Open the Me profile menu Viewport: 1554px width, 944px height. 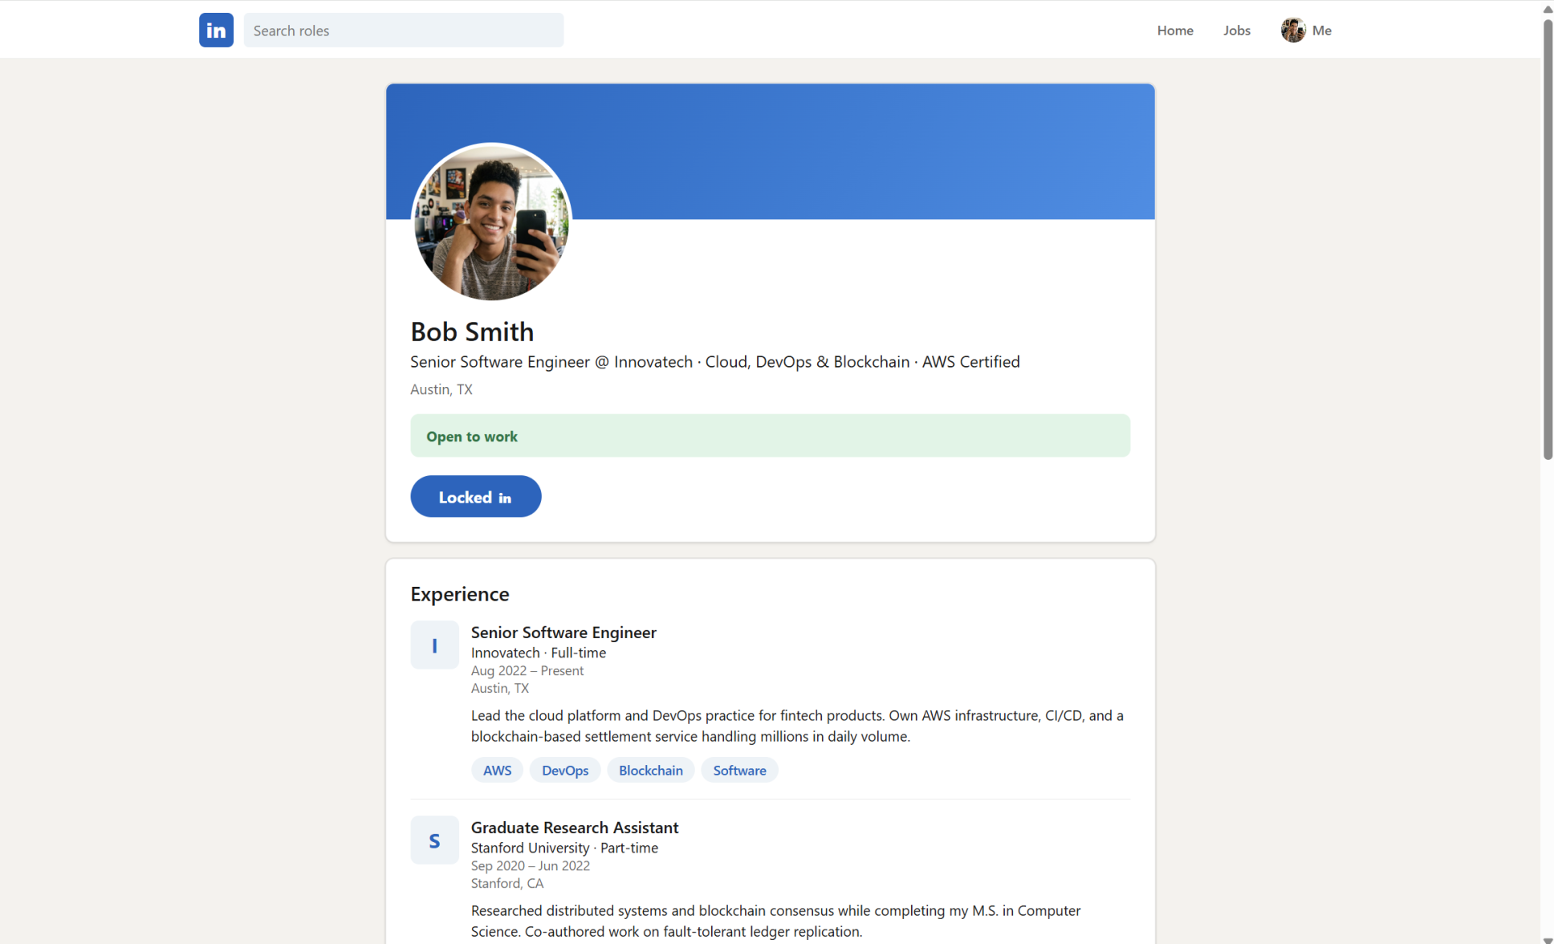[1306, 31]
